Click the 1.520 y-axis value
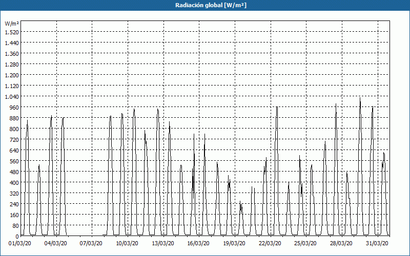Image resolution: width=410 pixels, height=256 pixels. 12,32
